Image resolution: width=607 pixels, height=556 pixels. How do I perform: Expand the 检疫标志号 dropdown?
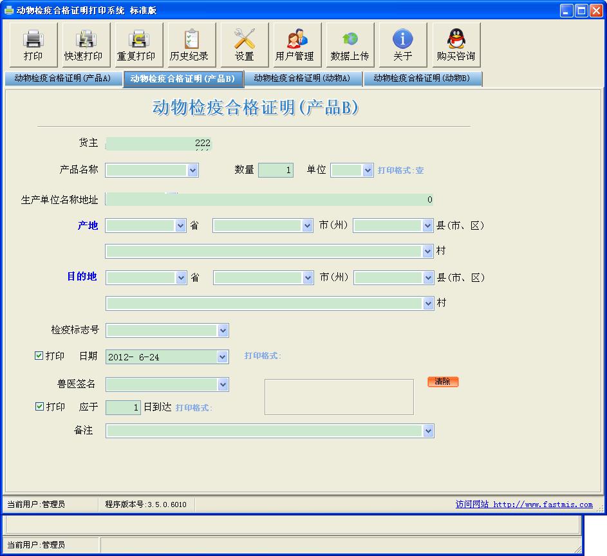(x=223, y=330)
